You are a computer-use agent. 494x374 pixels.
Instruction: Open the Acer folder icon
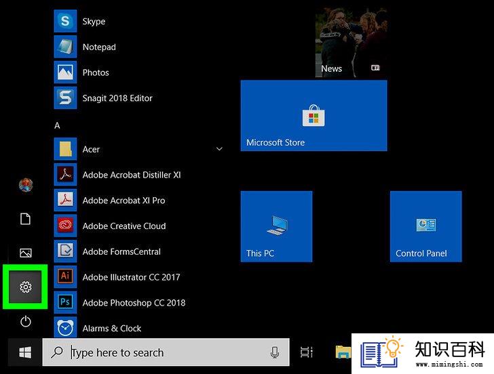point(65,149)
